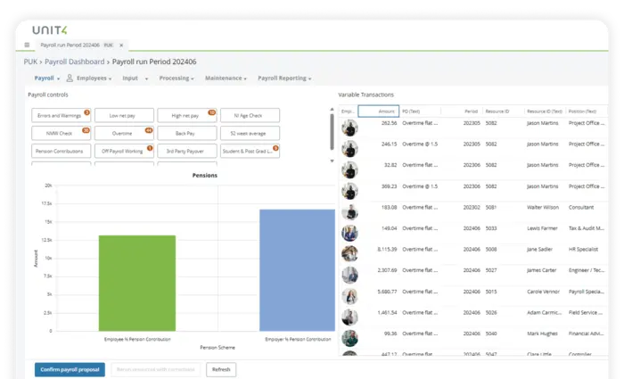Click payroll controls scroll up arrow
The image size is (624, 379).
[332, 109]
